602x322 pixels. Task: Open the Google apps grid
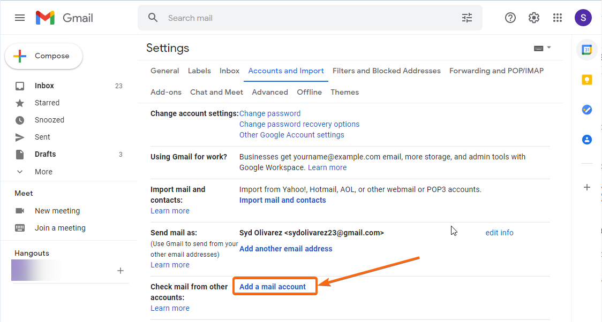[x=558, y=18]
